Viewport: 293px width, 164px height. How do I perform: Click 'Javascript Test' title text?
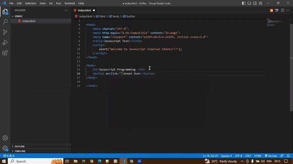point(116,41)
